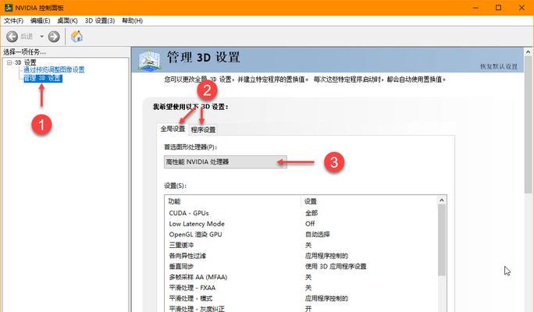534x312 pixels.
Task: Open the 编辑(E) menu
Action: click(42, 20)
